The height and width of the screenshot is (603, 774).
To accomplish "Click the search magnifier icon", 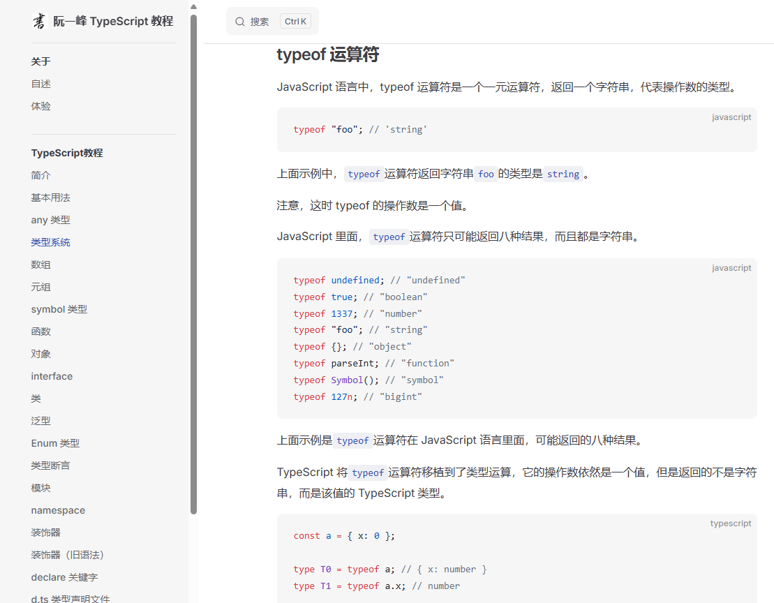I will click(240, 22).
